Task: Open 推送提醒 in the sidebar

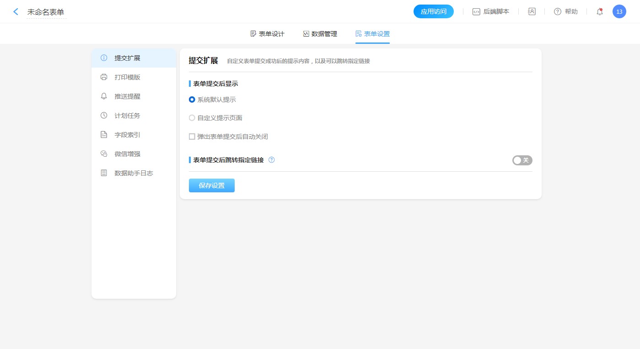Action: [127, 96]
